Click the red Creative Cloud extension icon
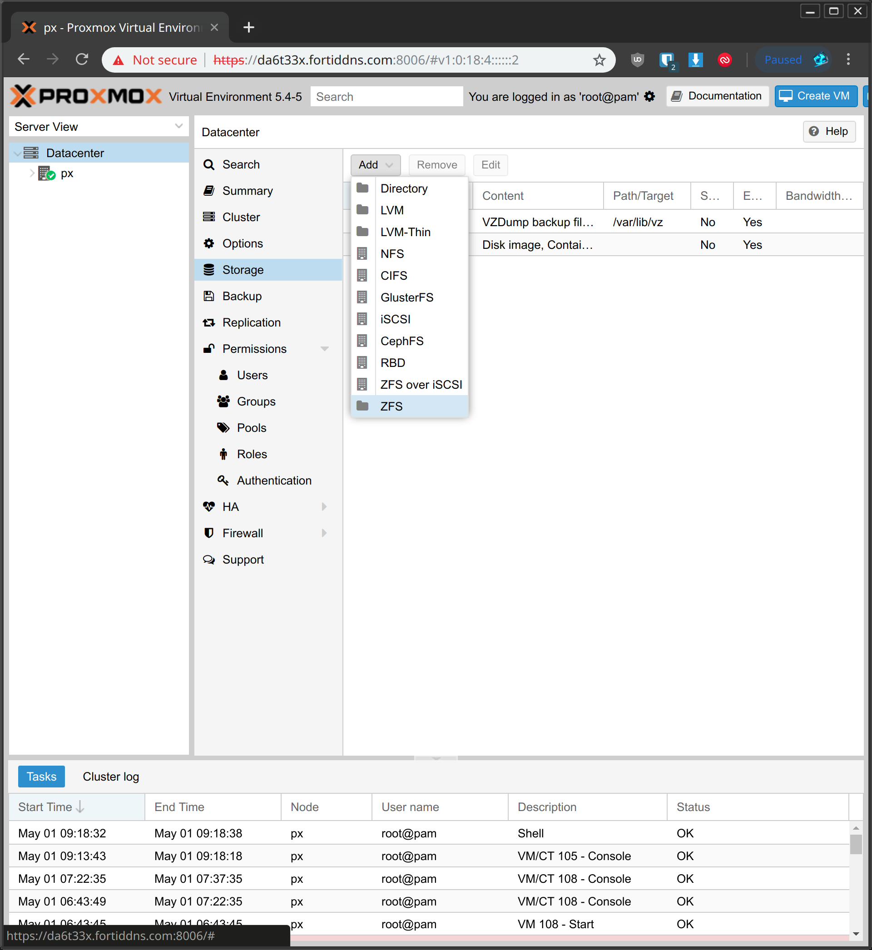This screenshot has height=950, width=872. pos(724,60)
